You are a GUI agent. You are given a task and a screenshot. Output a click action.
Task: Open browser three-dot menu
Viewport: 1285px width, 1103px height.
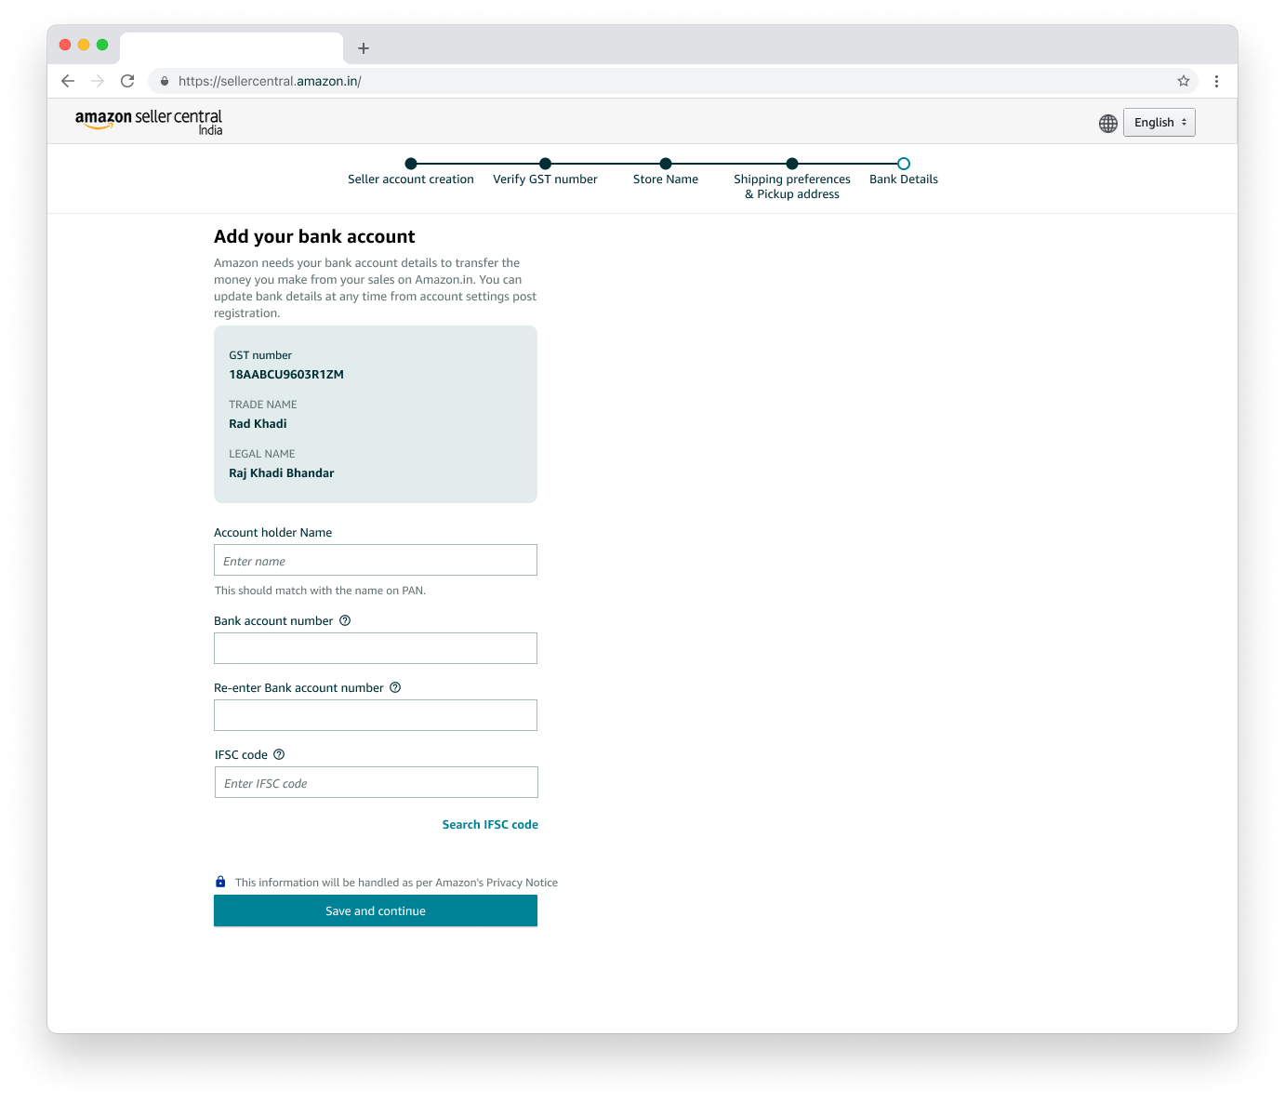click(x=1216, y=81)
